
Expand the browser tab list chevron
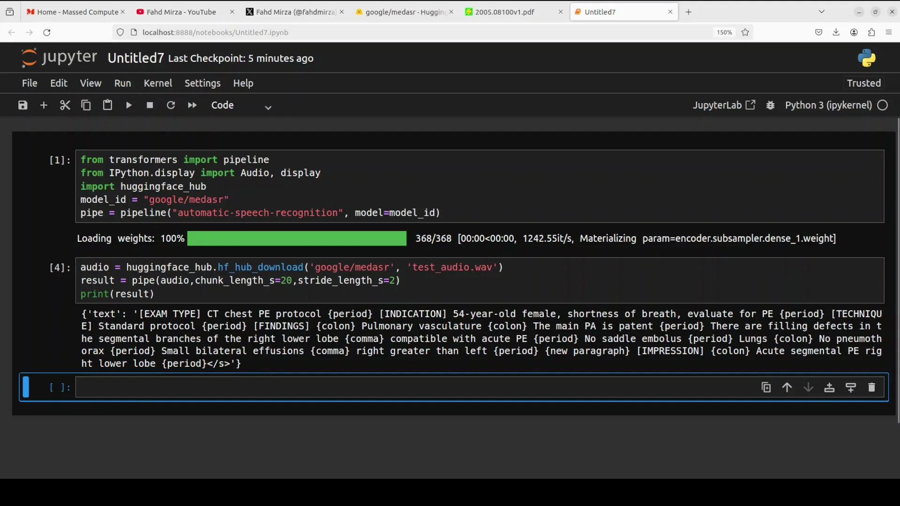(821, 12)
